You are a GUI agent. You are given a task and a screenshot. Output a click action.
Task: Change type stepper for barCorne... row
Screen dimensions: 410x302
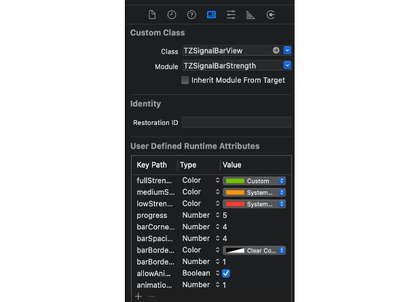217,227
